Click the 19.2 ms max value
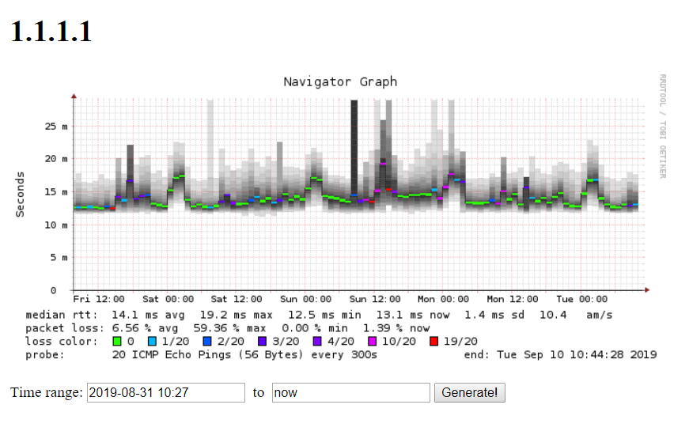This screenshot has height=431, width=689. coord(237,315)
